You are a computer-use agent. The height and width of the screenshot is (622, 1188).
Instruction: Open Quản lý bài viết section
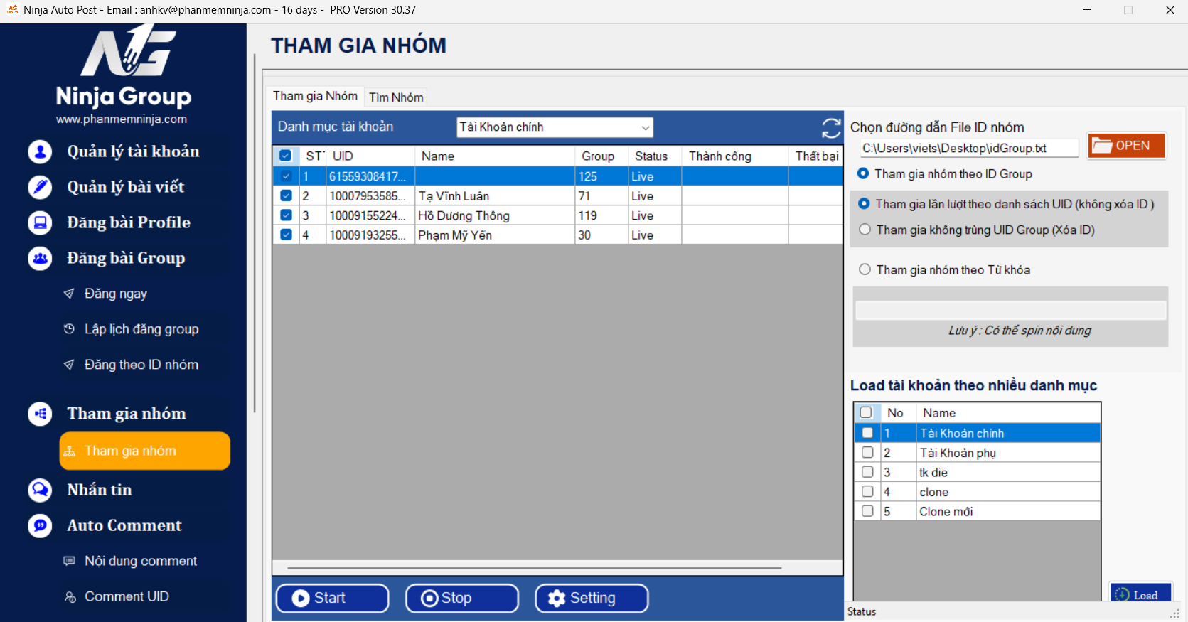(125, 187)
